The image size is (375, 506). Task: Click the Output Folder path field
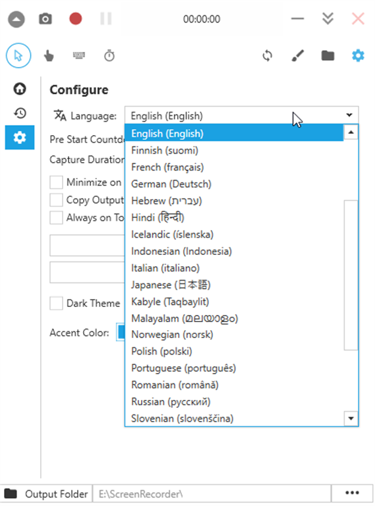click(212, 493)
